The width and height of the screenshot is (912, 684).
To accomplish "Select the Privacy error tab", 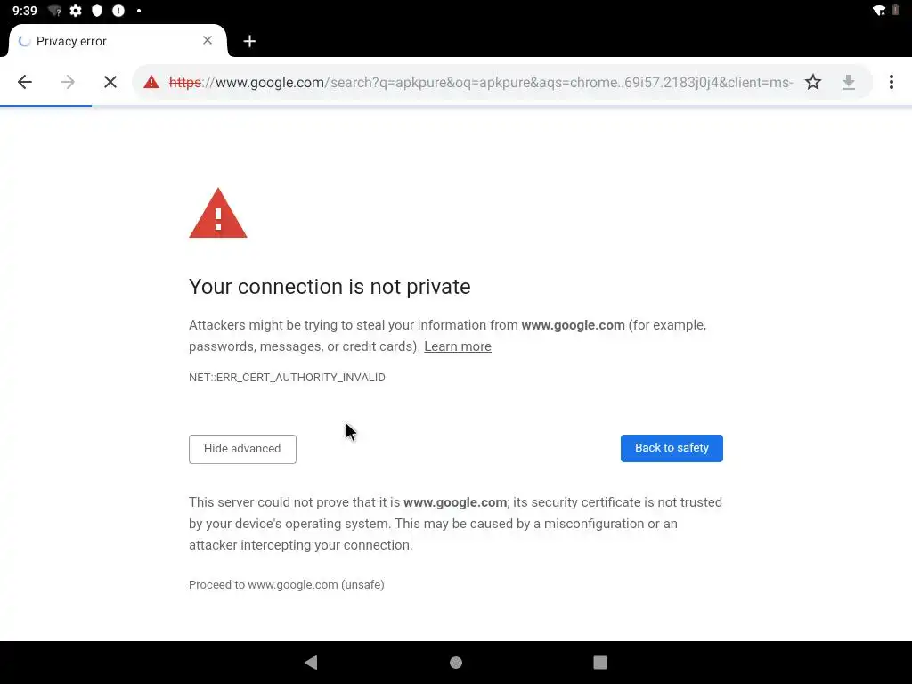I will click(117, 41).
